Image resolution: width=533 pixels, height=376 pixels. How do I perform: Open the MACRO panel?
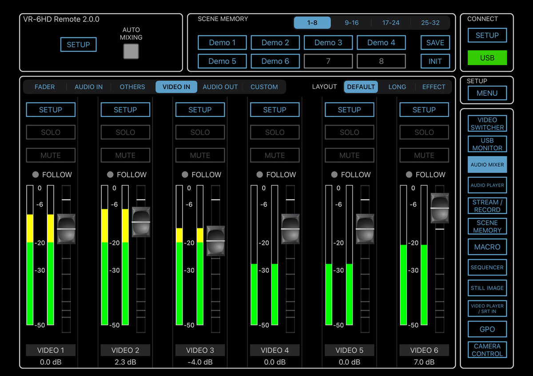[487, 247]
